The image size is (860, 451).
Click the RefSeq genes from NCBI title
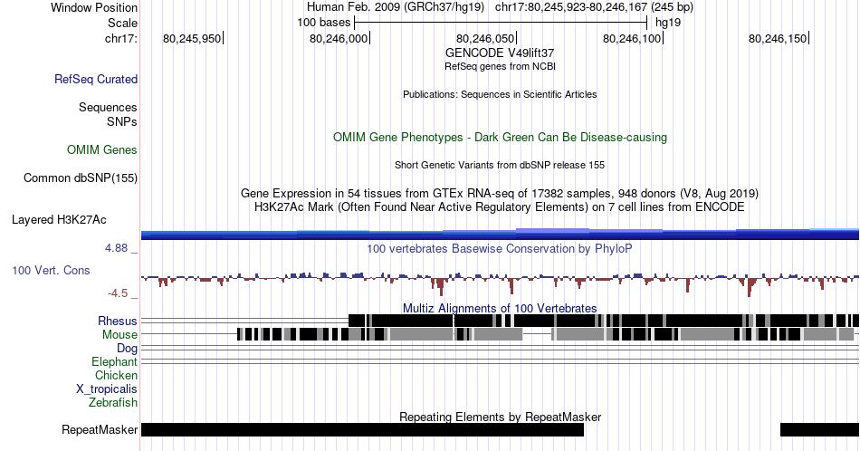tap(500, 66)
